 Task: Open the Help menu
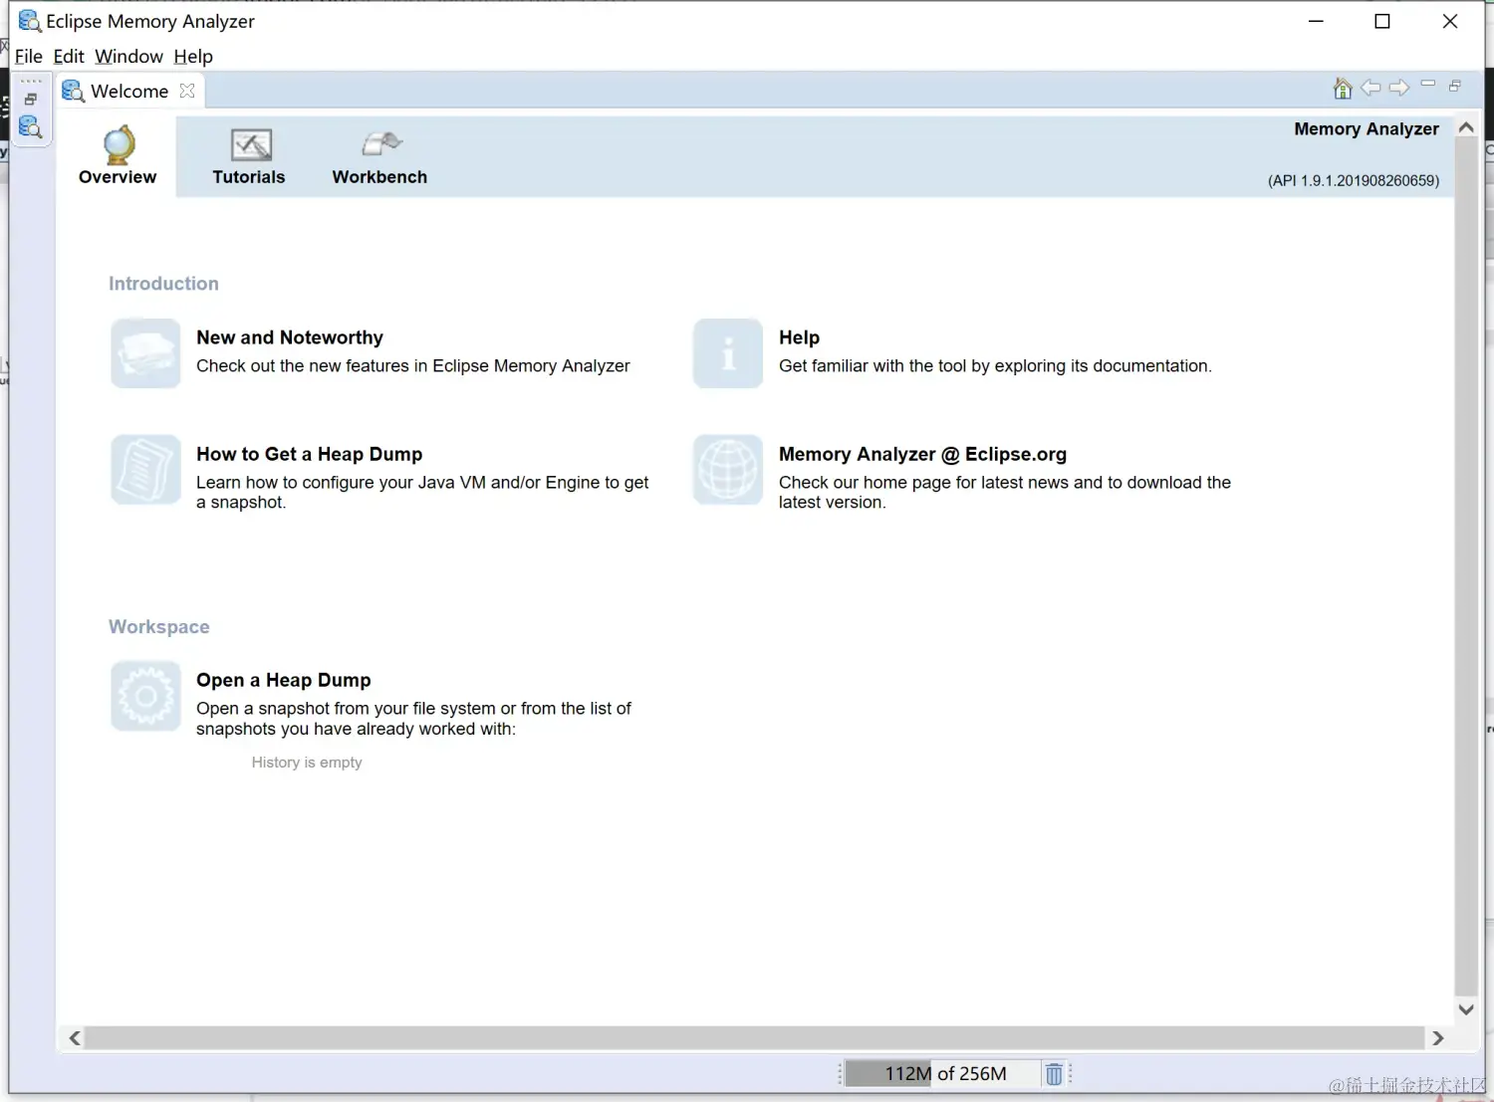(193, 57)
